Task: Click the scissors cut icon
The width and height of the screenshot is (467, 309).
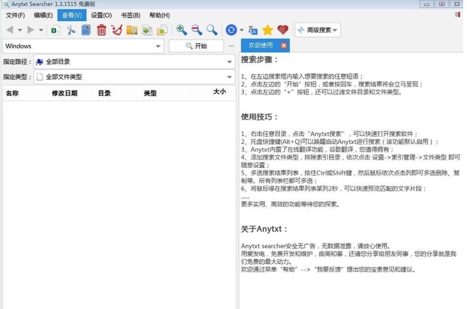Action: point(71,30)
